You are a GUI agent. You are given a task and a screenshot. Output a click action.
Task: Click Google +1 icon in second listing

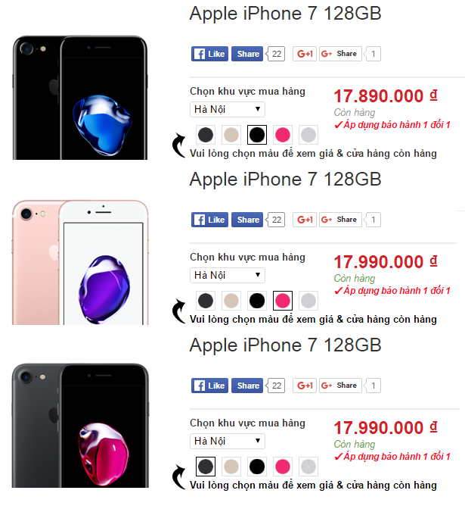pos(305,220)
